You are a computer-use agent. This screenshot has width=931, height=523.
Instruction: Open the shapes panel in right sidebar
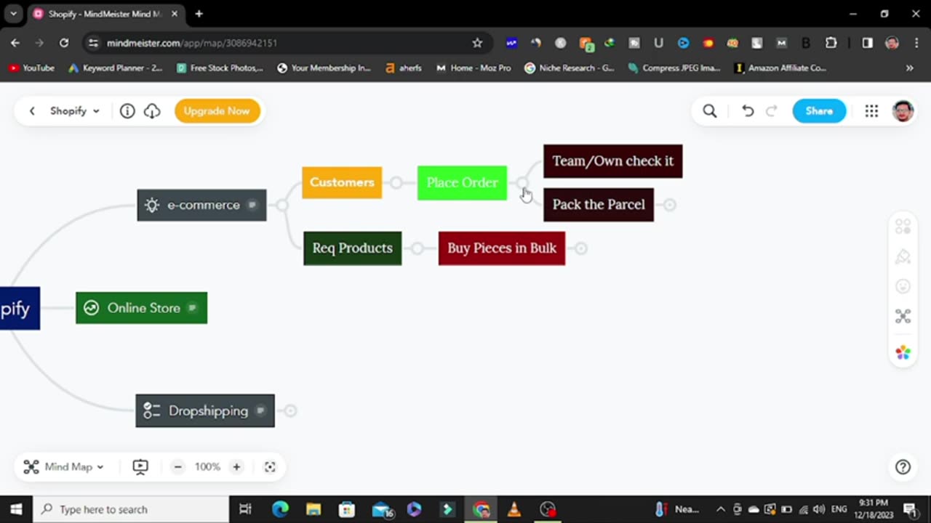coord(903,227)
